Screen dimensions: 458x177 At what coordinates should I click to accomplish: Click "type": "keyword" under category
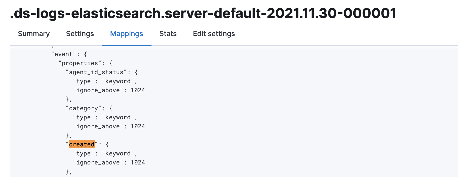(x=105, y=117)
